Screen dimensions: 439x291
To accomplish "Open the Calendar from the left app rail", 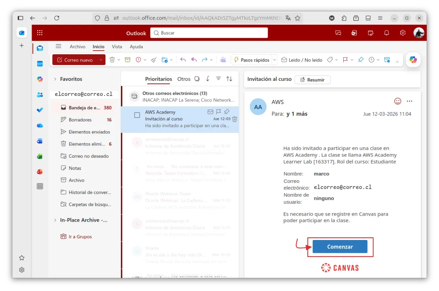I will coord(40,64).
